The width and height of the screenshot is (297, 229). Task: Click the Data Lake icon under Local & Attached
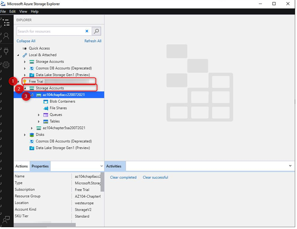click(x=32, y=75)
